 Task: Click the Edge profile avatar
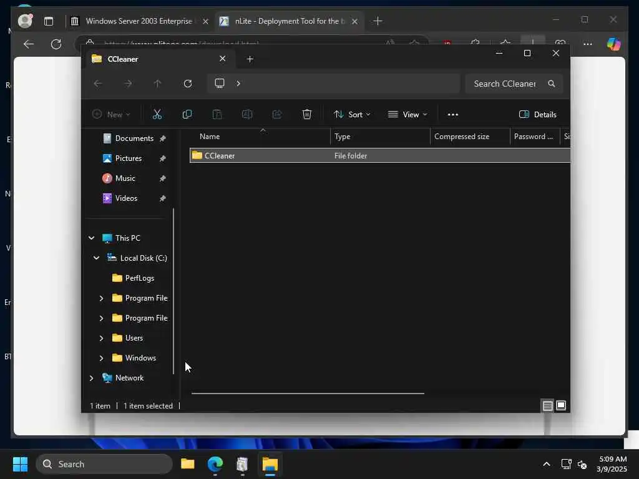(25, 21)
